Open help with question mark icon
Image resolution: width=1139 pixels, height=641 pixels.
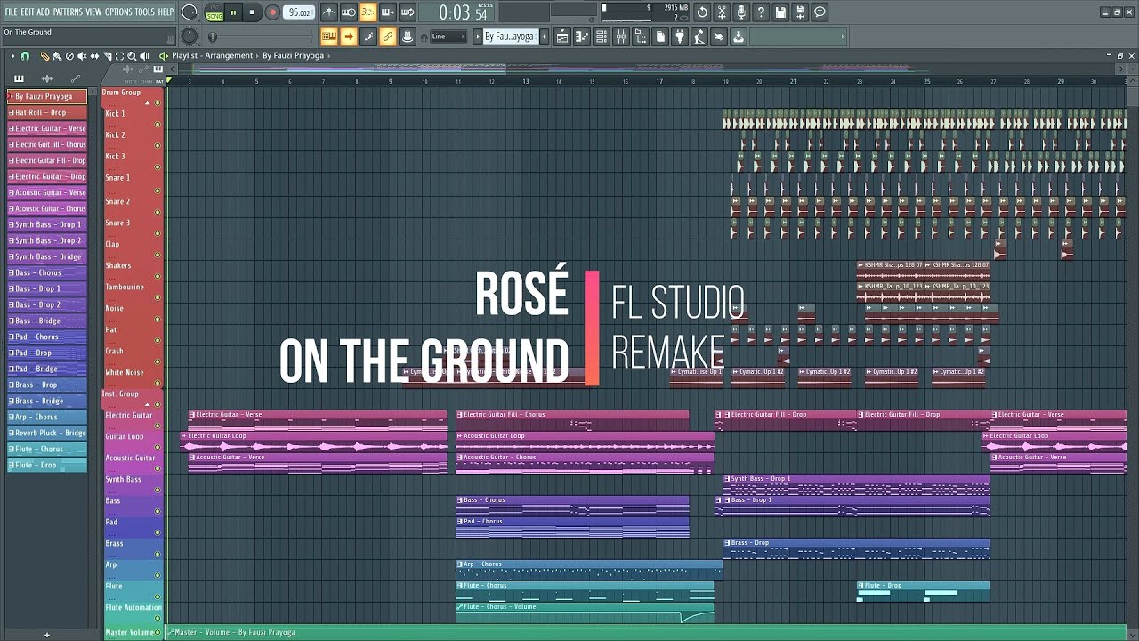[x=761, y=12]
